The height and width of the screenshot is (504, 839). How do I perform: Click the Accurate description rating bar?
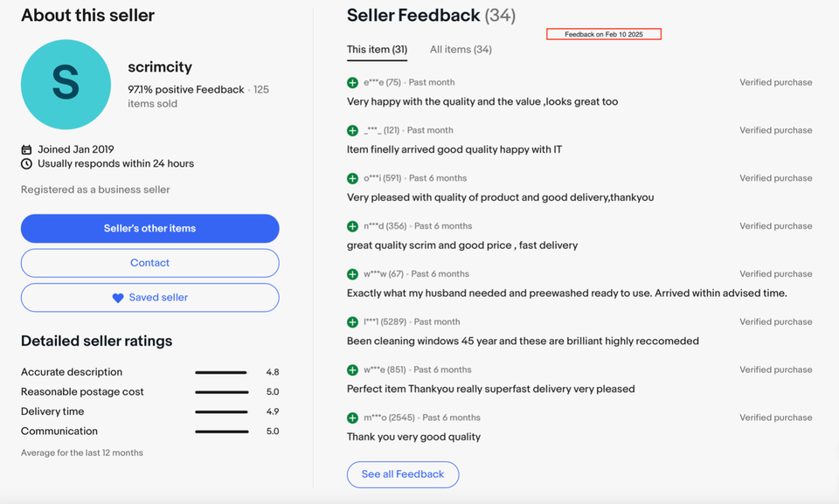(221, 372)
